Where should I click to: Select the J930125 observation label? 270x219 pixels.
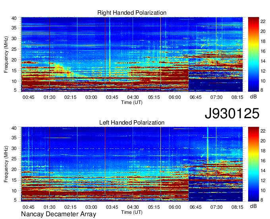pos(232,113)
